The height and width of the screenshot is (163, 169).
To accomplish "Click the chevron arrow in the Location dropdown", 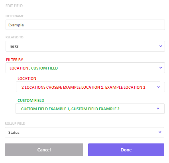I will pos(158,87).
